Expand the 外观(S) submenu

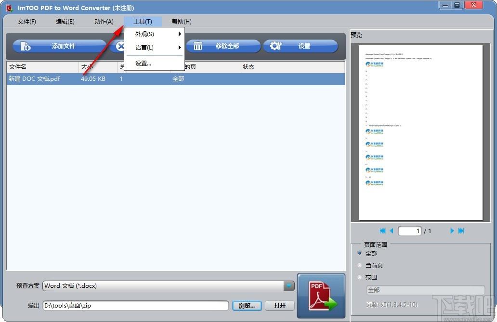pos(155,34)
